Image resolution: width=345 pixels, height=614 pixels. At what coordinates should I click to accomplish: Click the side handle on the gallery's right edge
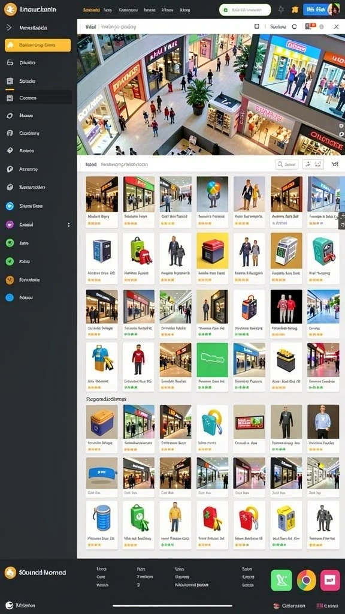[342, 220]
